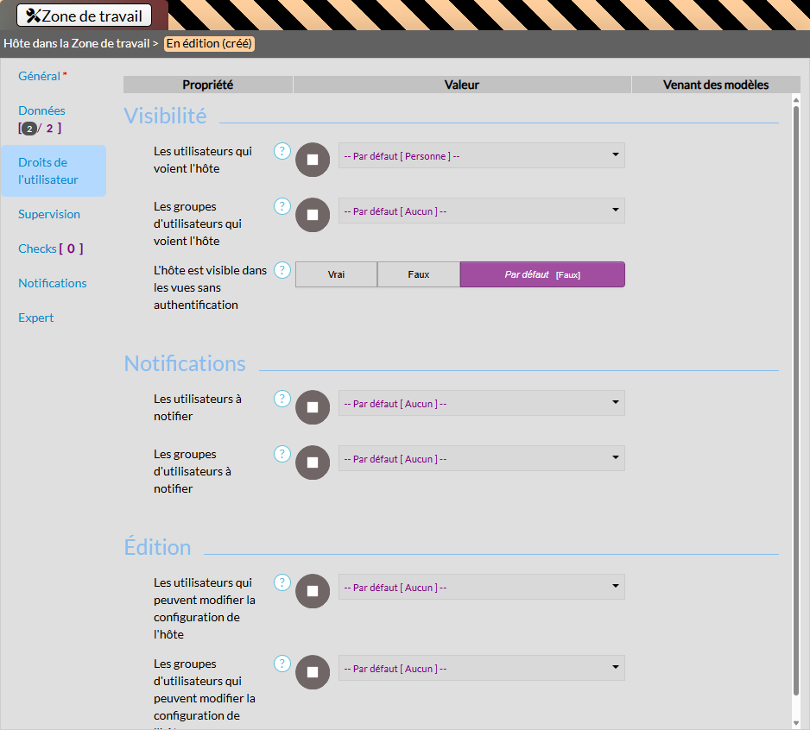Screen dimensions: 810x730
Task: Click help icon for unauthenticated views visibility
Action: pyautogui.click(x=282, y=270)
